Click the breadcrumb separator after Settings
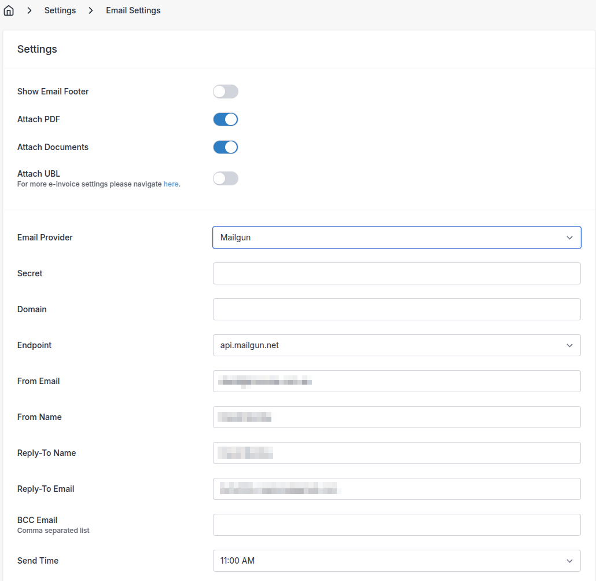 coord(90,10)
